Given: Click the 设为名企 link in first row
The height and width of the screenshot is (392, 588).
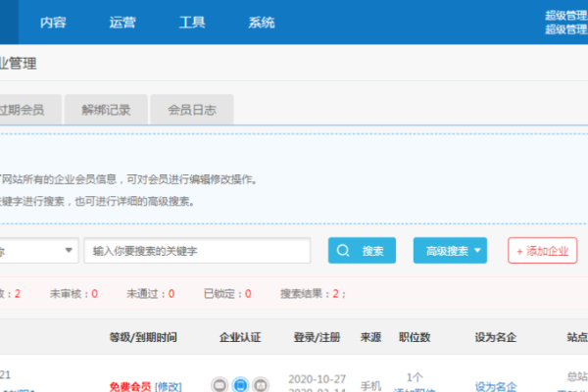Looking at the screenshot, I should tap(495, 386).
